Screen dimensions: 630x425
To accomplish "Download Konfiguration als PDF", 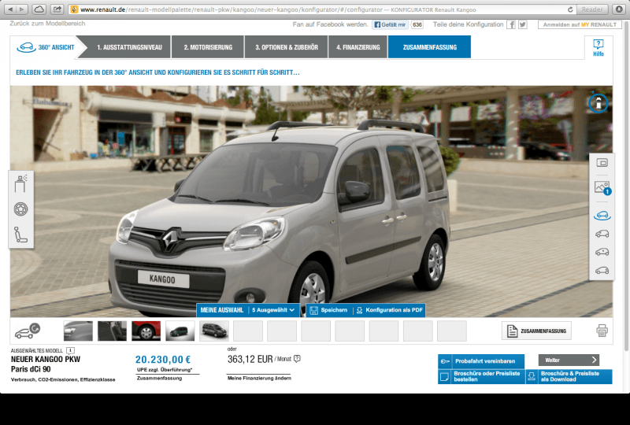I will coord(390,310).
